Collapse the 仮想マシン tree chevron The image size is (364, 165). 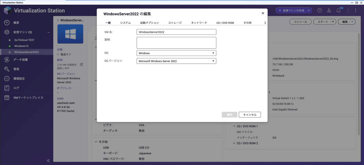click(48, 32)
